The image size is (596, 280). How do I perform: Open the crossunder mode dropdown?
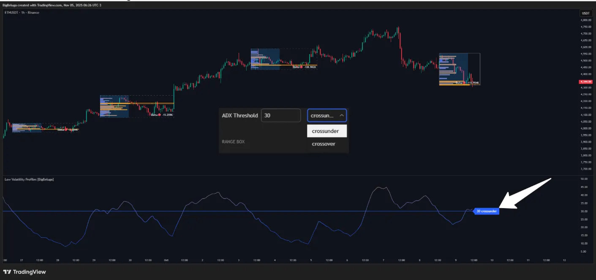(x=327, y=115)
